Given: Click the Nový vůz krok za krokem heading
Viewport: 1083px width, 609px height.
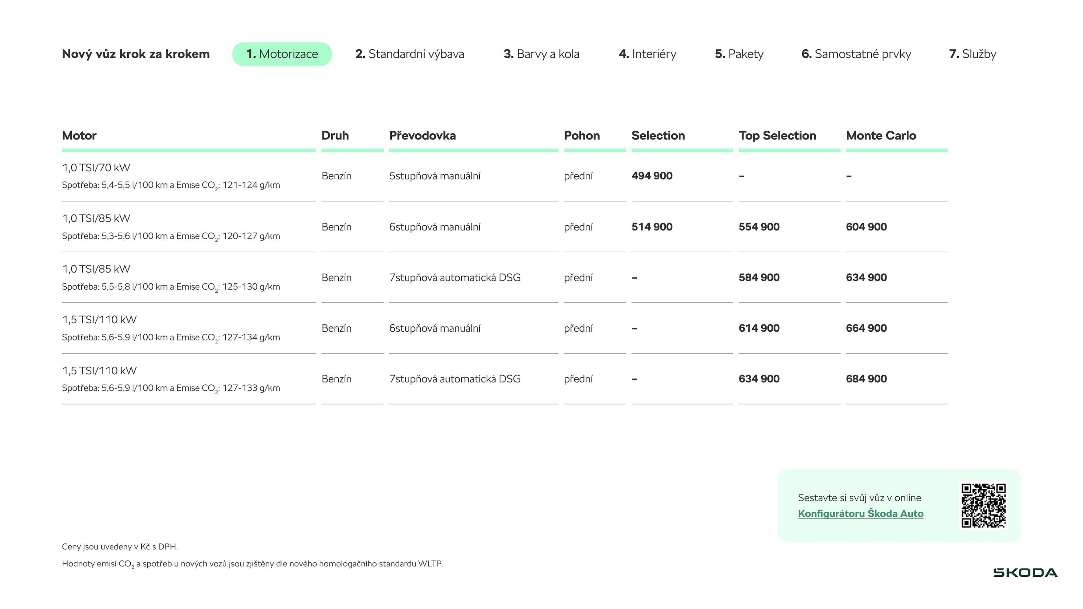Looking at the screenshot, I should (135, 54).
